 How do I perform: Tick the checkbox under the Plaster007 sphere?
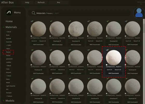[x=31, y=36]
